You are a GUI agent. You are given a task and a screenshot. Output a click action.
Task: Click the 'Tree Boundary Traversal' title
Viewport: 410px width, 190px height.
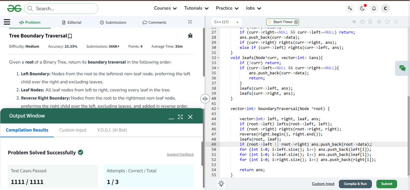pyautogui.click(x=38, y=36)
